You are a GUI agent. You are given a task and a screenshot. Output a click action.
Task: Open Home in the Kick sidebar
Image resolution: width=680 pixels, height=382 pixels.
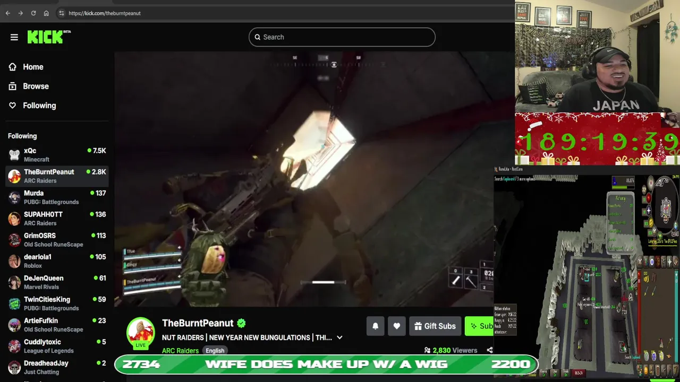(33, 67)
